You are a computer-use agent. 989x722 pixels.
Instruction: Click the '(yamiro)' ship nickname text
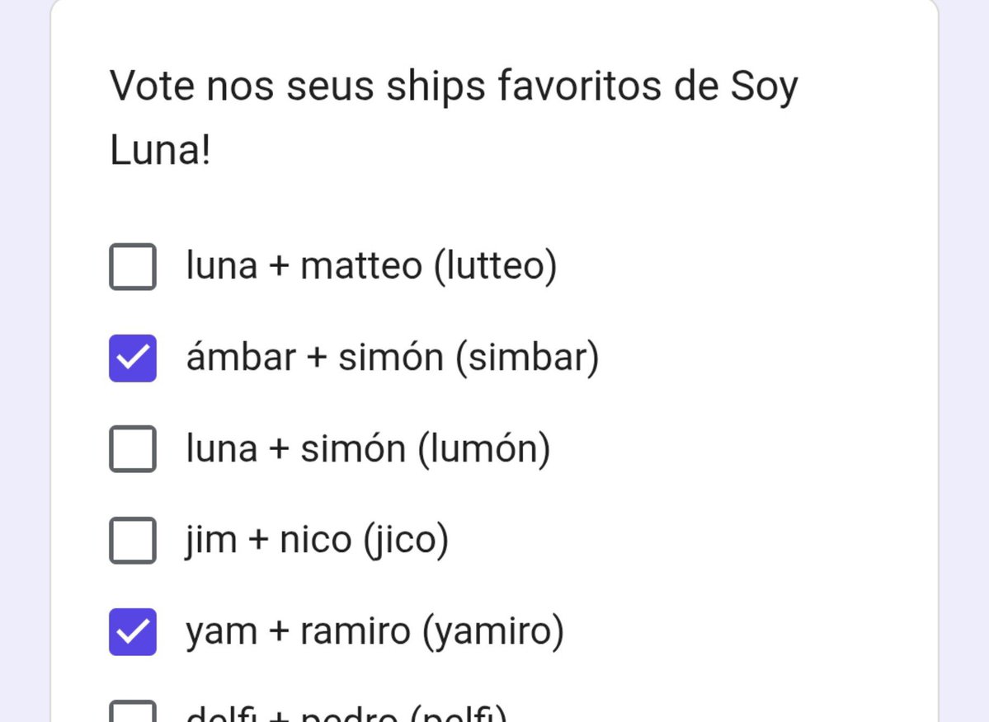493,631
